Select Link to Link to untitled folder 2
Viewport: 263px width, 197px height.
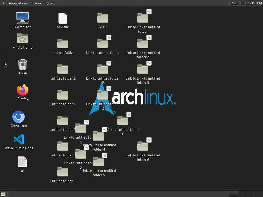coord(143,44)
